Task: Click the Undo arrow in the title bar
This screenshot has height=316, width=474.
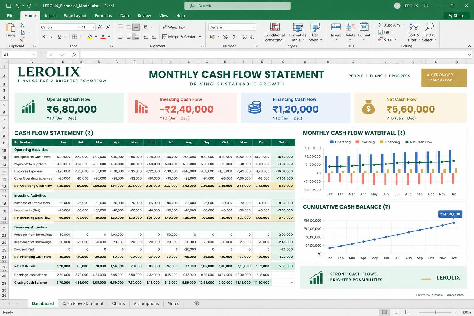Action: 18,6
